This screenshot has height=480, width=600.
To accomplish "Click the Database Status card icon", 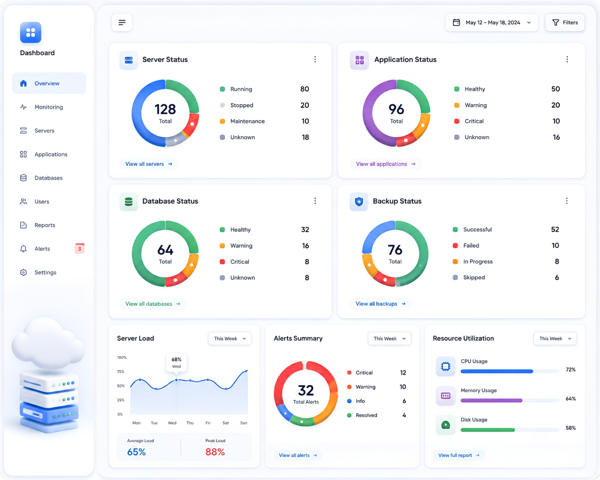I will coord(129,201).
